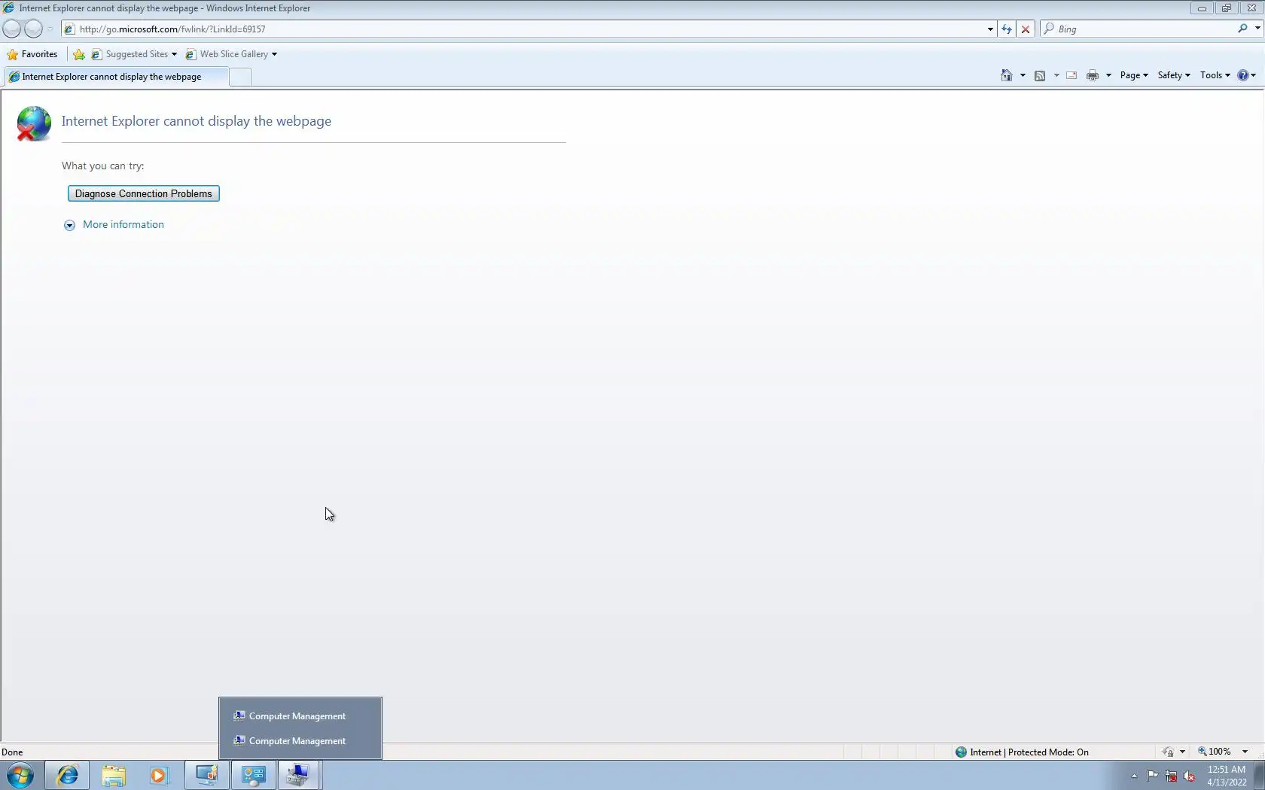Click the red Stop loading icon

(x=1026, y=29)
